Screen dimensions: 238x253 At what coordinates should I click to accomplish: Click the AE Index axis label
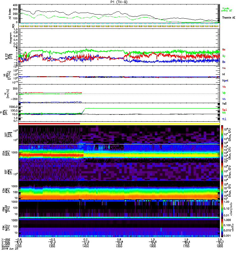tap(10, 14)
